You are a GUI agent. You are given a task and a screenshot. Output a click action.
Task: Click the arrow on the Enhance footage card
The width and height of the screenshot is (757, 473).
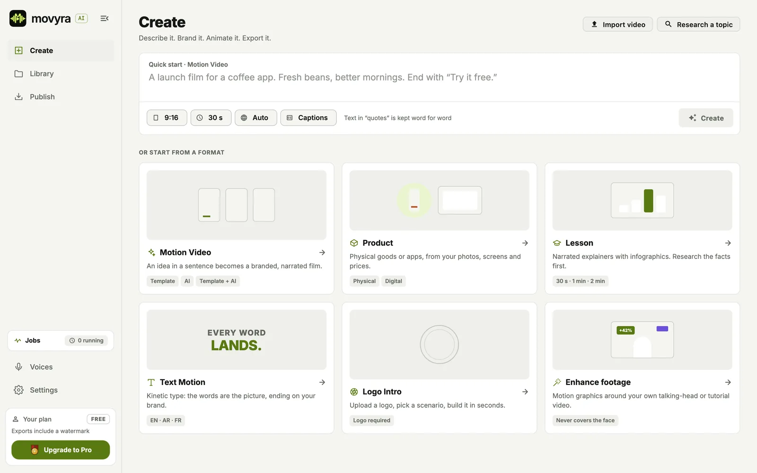pyautogui.click(x=728, y=382)
